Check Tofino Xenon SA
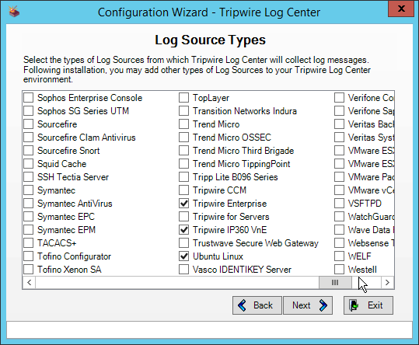 pos(28,270)
